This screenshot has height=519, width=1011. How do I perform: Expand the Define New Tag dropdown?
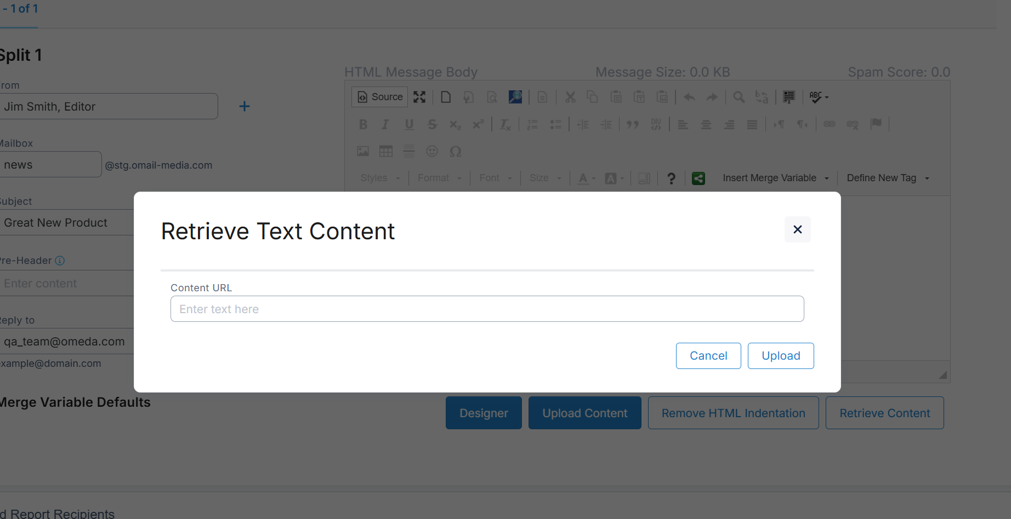888,178
